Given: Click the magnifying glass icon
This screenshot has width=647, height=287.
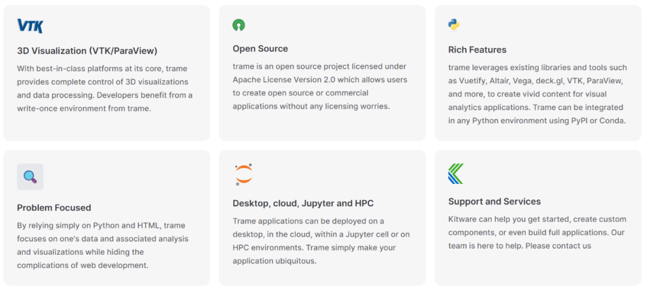Looking at the screenshot, I should [30, 177].
